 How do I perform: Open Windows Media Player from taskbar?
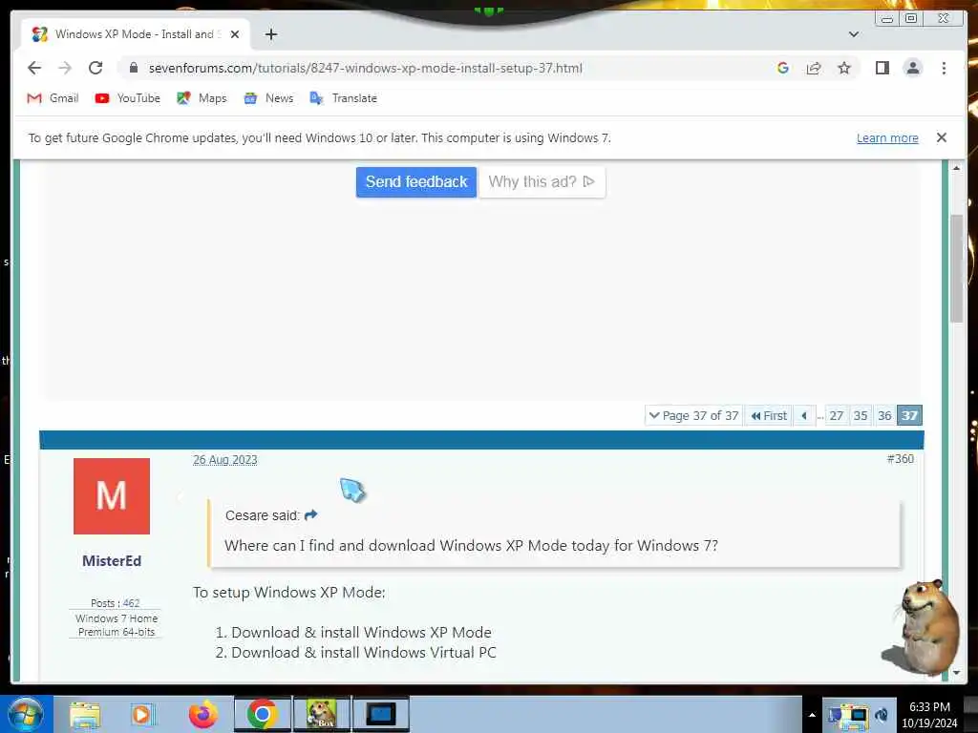click(142, 714)
